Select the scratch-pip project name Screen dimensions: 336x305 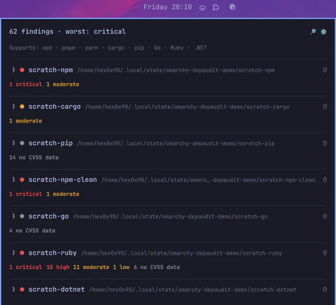click(x=50, y=143)
